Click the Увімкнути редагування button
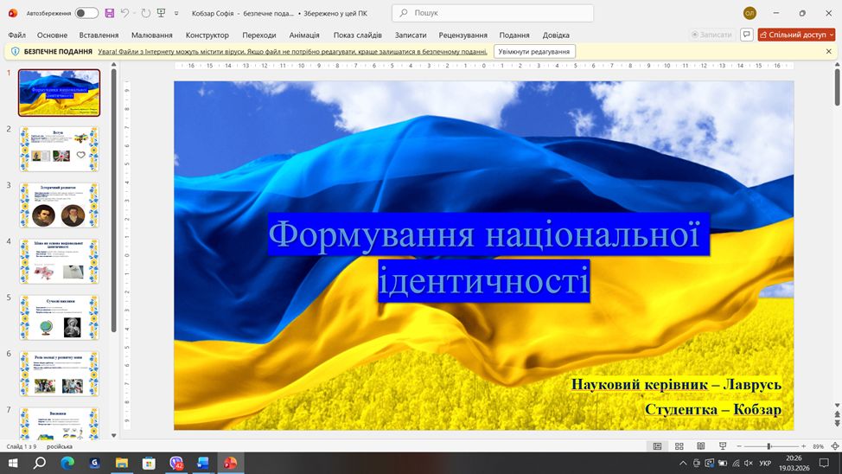This screenshot has width=842, height=474. (534, 52)
